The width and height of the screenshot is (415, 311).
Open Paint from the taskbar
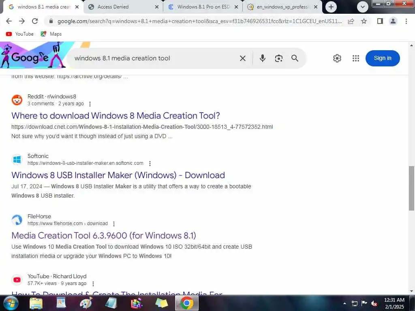(86, 303)
